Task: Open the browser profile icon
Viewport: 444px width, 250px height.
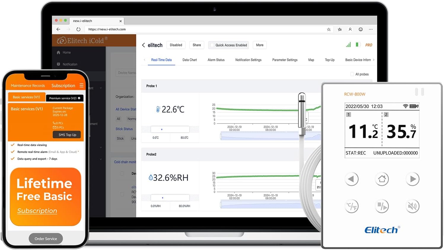Action: tap(350, 29)
